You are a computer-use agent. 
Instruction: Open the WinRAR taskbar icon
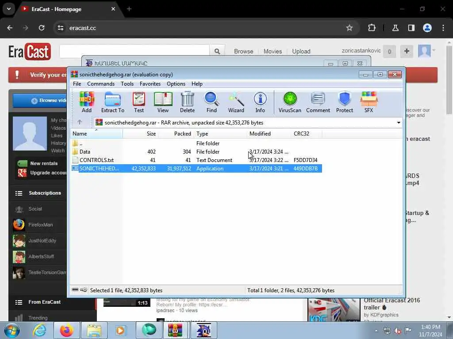click(175, 330)
